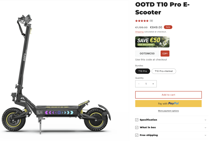Click the Free shipping checkmark icon
210x141 pixels.
point(137,135)
